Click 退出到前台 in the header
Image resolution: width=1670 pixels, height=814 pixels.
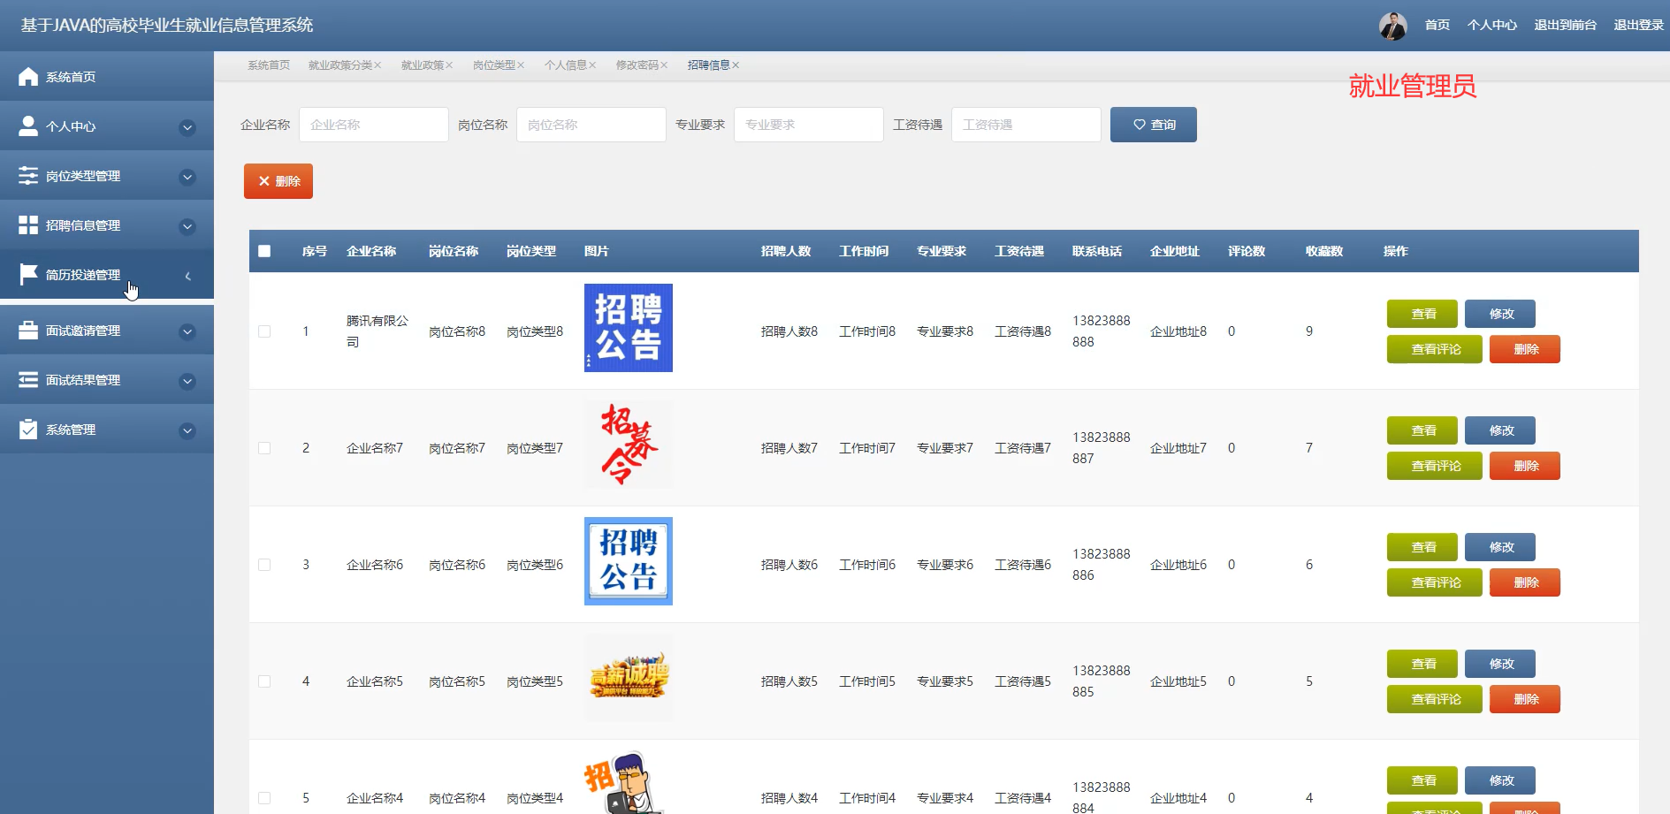1566,25
